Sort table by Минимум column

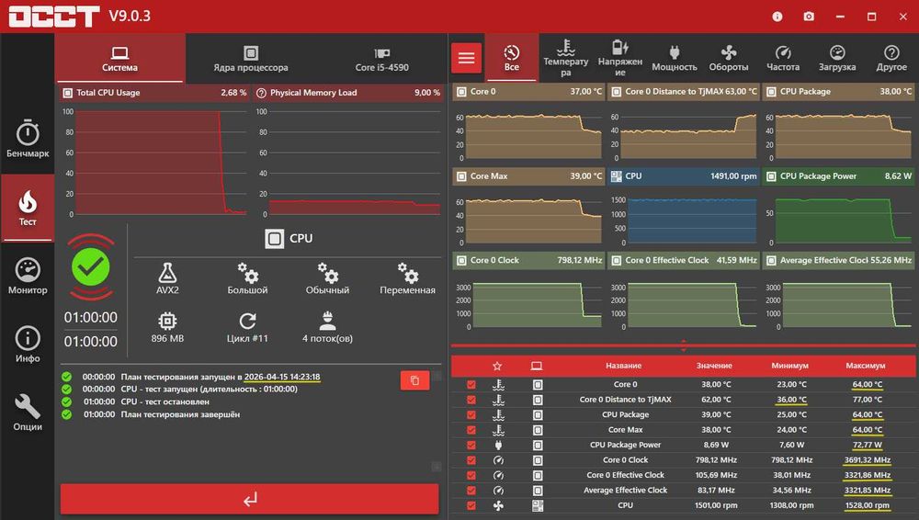click(789, 366)
